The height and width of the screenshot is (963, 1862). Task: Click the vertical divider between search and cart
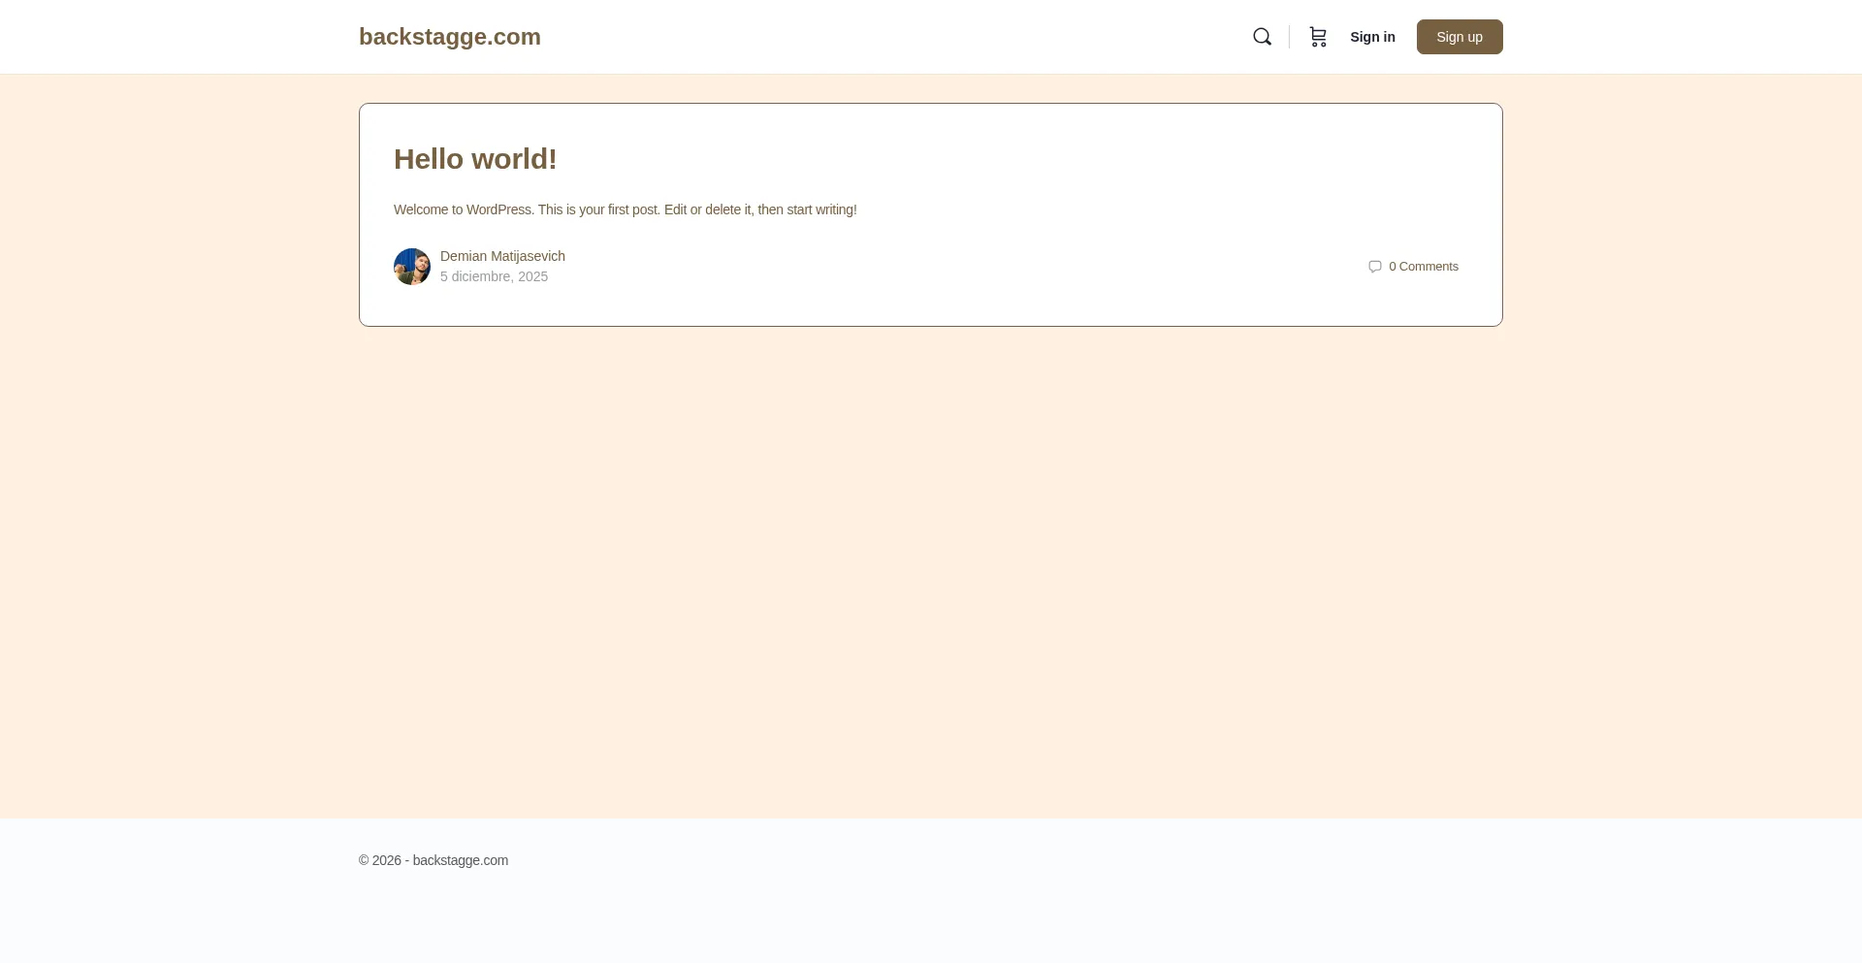(x=1289, y=37)
